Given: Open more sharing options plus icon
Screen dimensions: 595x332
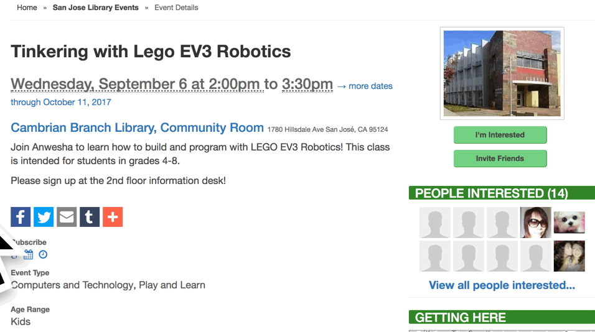Looking at the screenshot, I should (113, 217).
